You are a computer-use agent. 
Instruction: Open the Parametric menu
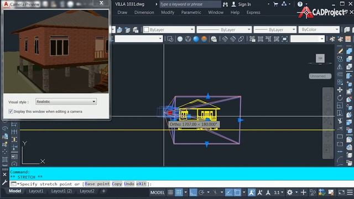pyautogui.click(x=191, y=12)
